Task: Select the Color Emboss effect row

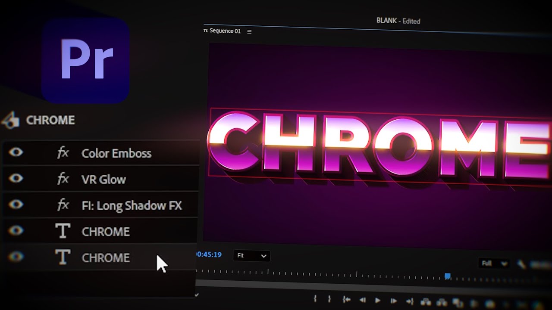Action: (x=100, y=153)
